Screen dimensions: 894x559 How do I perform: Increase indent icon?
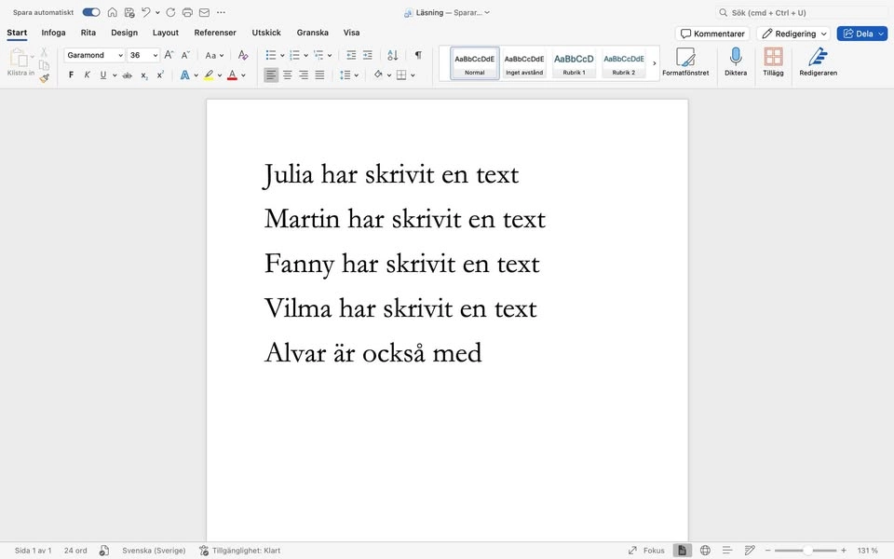(x=368, y=55)
